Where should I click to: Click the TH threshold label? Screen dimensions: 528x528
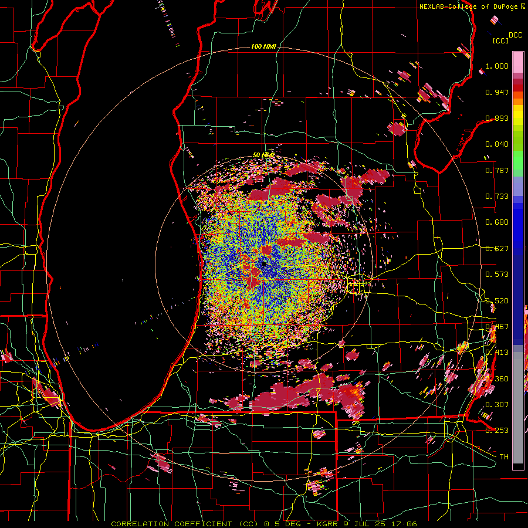point(504,457)
